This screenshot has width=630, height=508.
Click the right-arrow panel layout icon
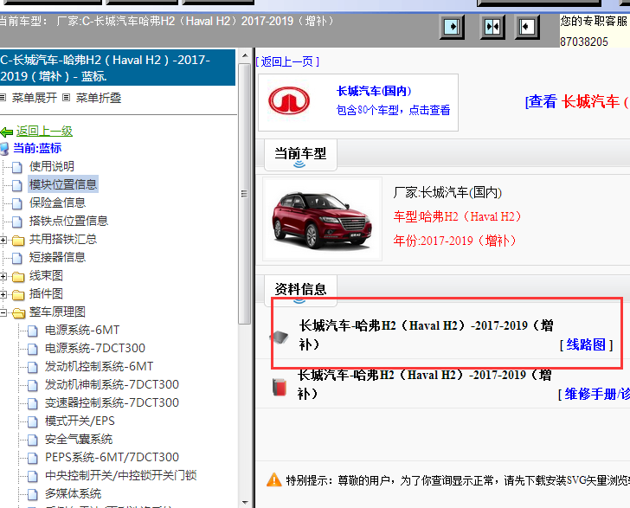click(452, 28)
